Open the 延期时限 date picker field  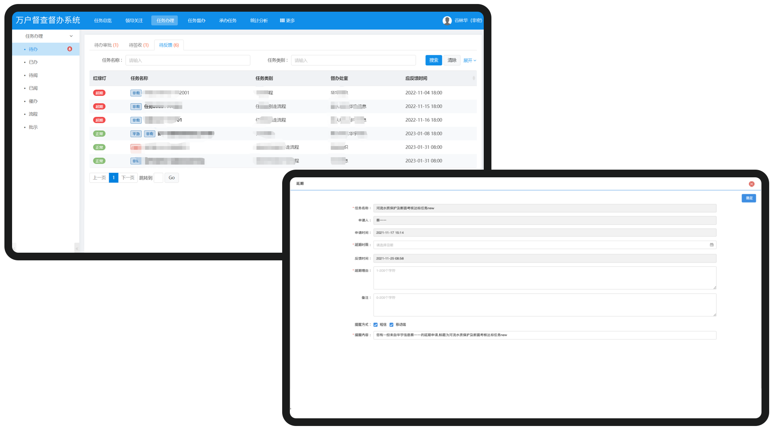[x=540, y=245]
